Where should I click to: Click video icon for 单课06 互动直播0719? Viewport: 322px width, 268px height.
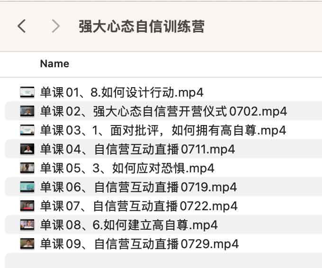pos(27,187)
